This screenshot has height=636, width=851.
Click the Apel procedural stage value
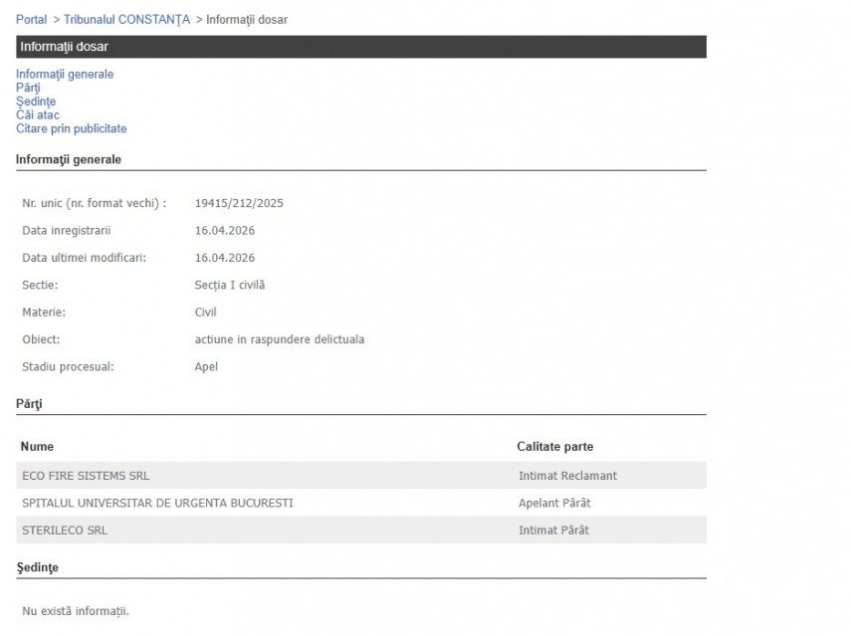(x=206, y=366)
